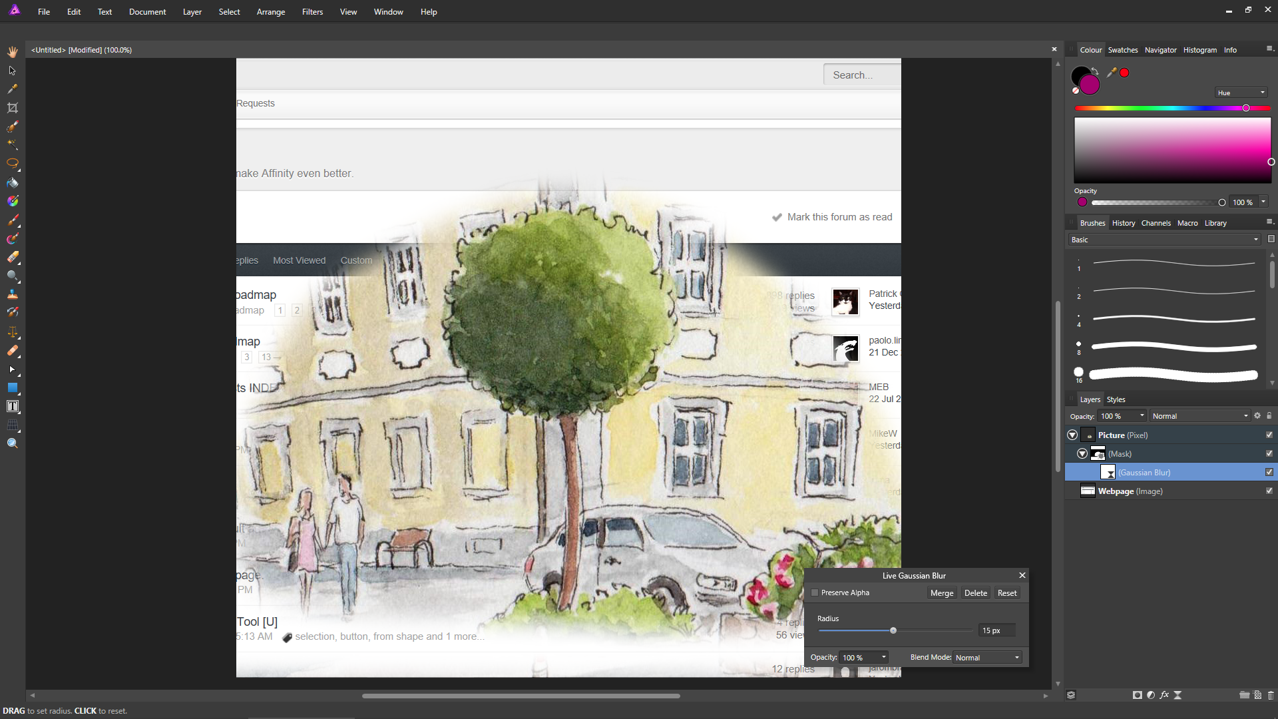Screen dimensions: 1278x719
Task: Select the Selection Brush tool
Action: (x=13, y=126)
